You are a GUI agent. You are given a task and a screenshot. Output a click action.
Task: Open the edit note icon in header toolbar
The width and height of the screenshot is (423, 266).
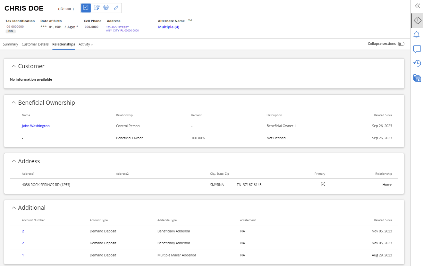pos(96,7)
